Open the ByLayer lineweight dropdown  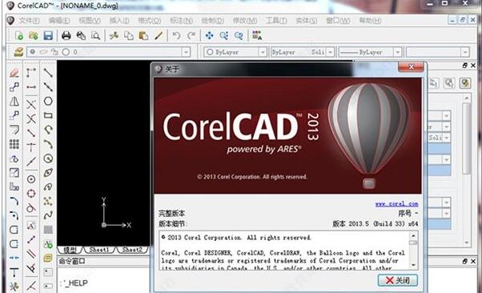(x=397, y=52)
